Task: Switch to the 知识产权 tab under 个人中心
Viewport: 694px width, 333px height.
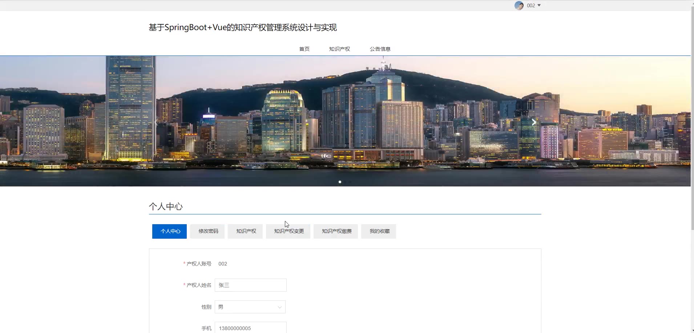Action: point(245,231)
